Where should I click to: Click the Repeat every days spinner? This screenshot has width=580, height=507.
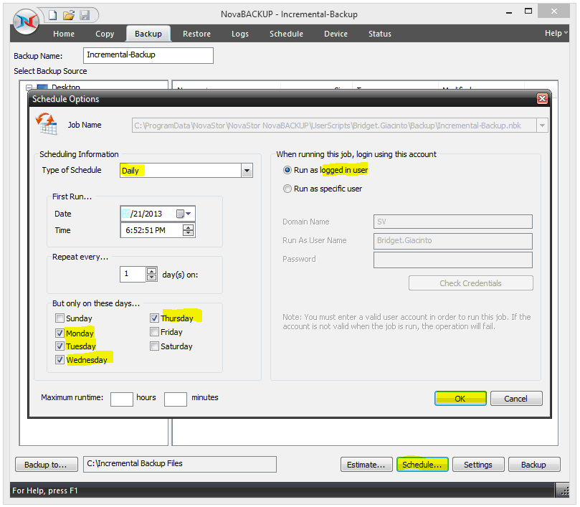coord(151,274)
